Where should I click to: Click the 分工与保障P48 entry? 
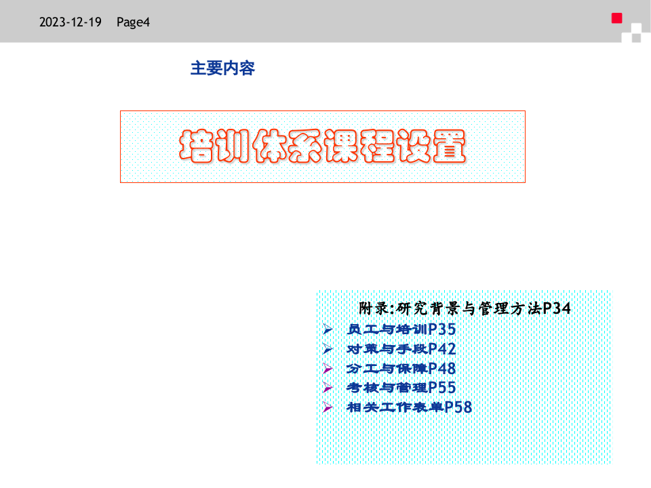tap(401, 369)
